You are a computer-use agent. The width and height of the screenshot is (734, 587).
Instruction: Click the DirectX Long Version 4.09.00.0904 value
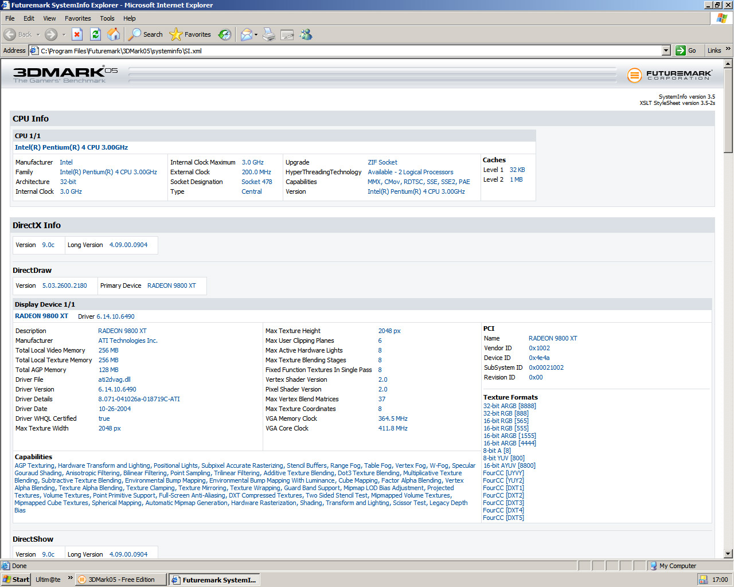(128, 245)
